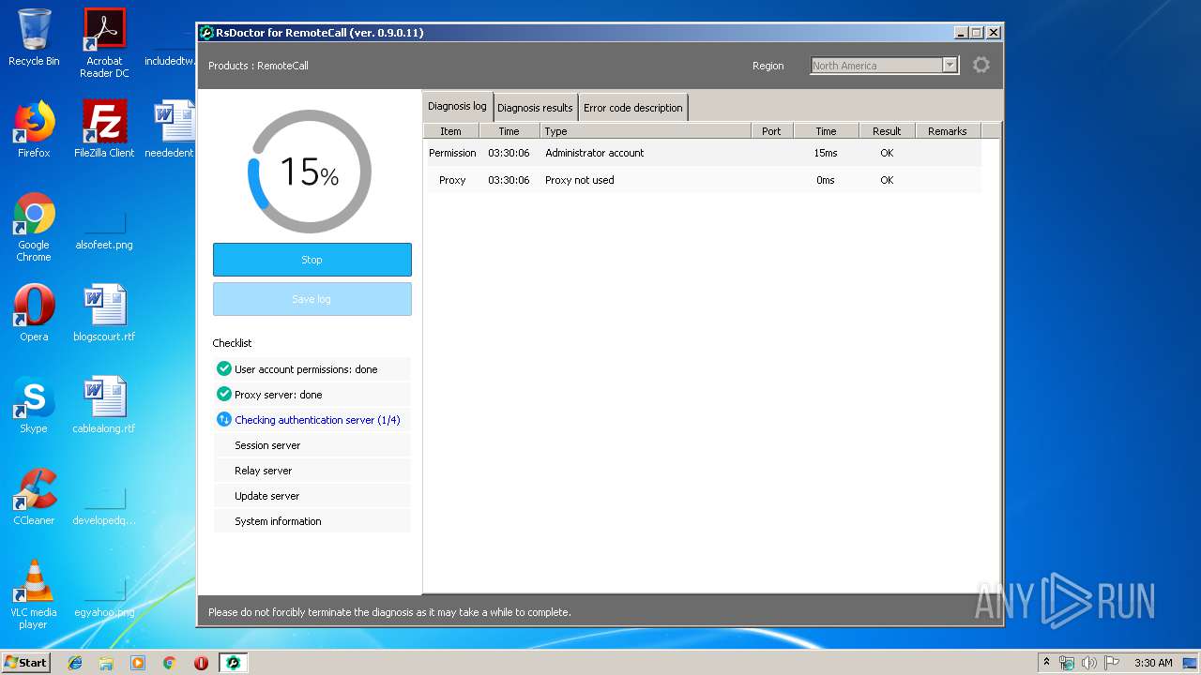Open the Action Center flag icon
The width and height of the screenshot is (1201, 675).
1112,663
